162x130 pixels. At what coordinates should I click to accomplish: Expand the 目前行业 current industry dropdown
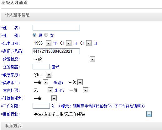point(149,114)
